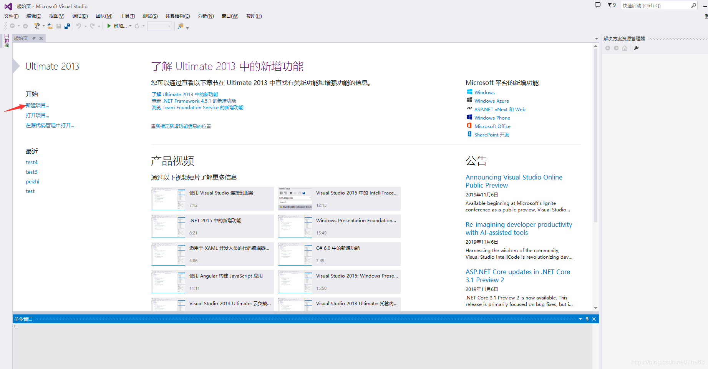Open the active documents list dropdown
Screen dimensions: 708x369
(x=596, y=39)
